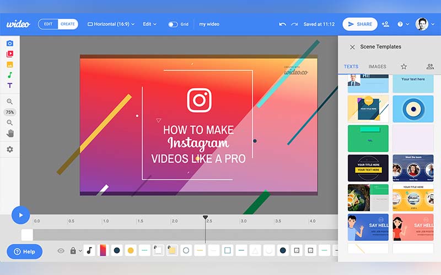Select the locked yellow square object
Screen dimensions: 441x275
pos(172,250)
